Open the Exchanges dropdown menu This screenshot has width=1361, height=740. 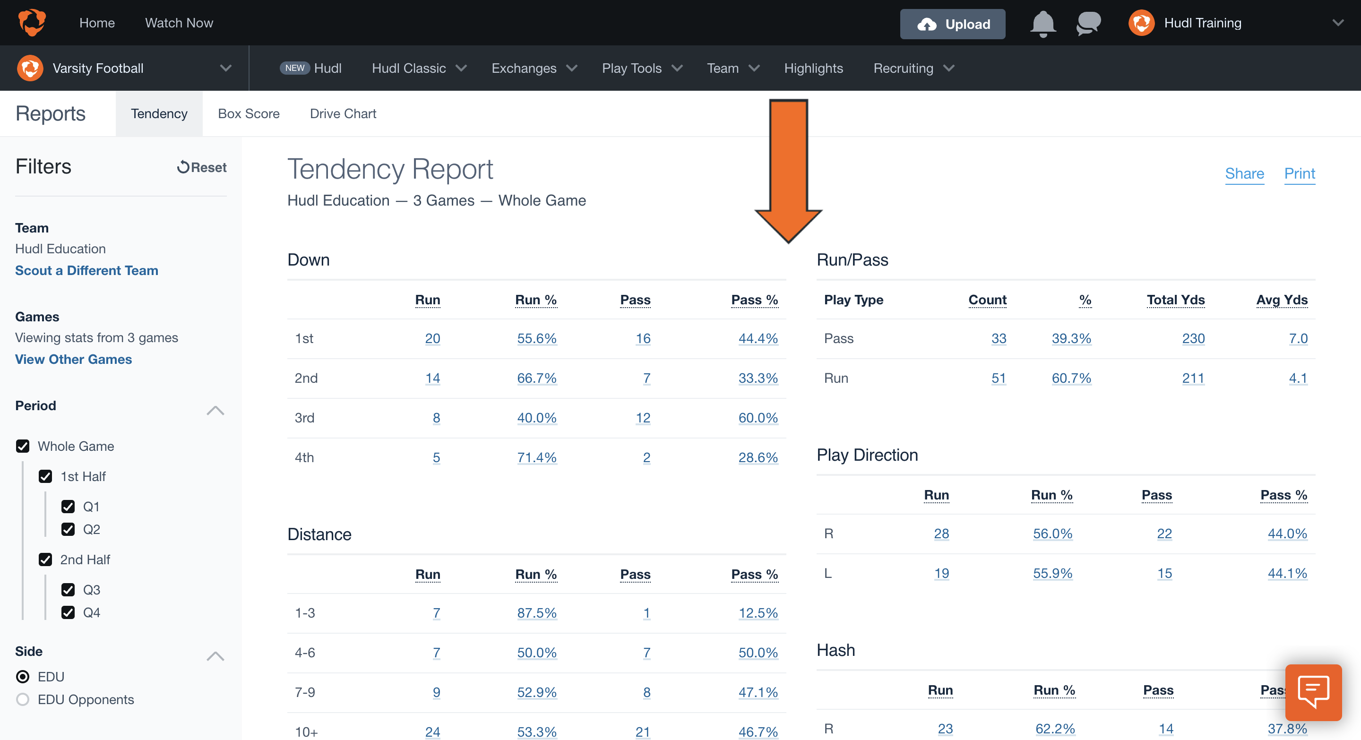(x=534, y=68)
